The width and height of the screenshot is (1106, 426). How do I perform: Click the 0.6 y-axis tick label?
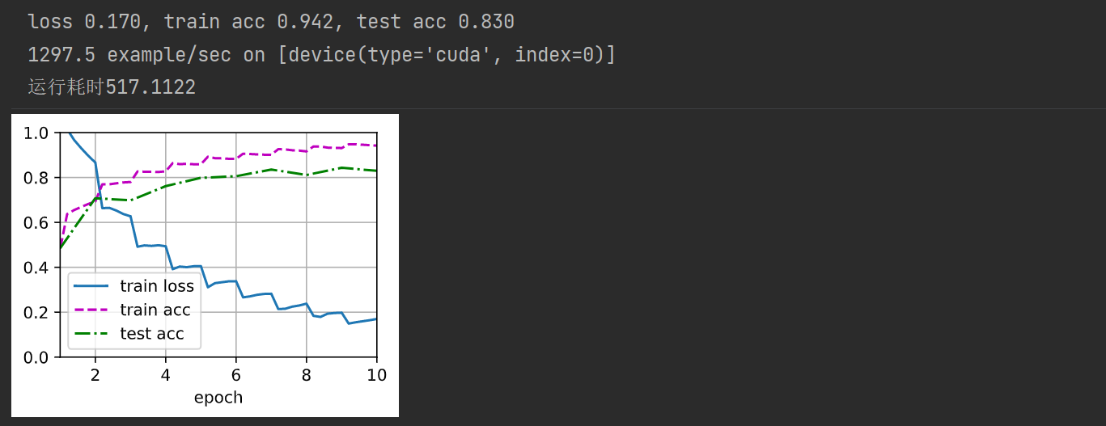[37, 222]
